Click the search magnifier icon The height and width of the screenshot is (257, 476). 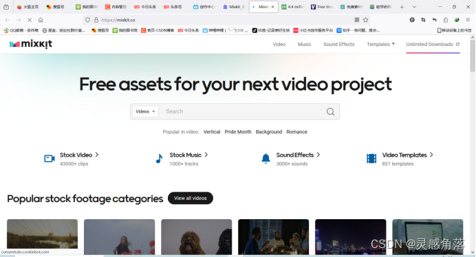331,111
